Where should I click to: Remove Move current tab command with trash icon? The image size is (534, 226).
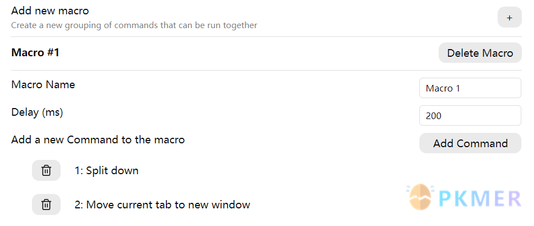click(x=46, y=205)
